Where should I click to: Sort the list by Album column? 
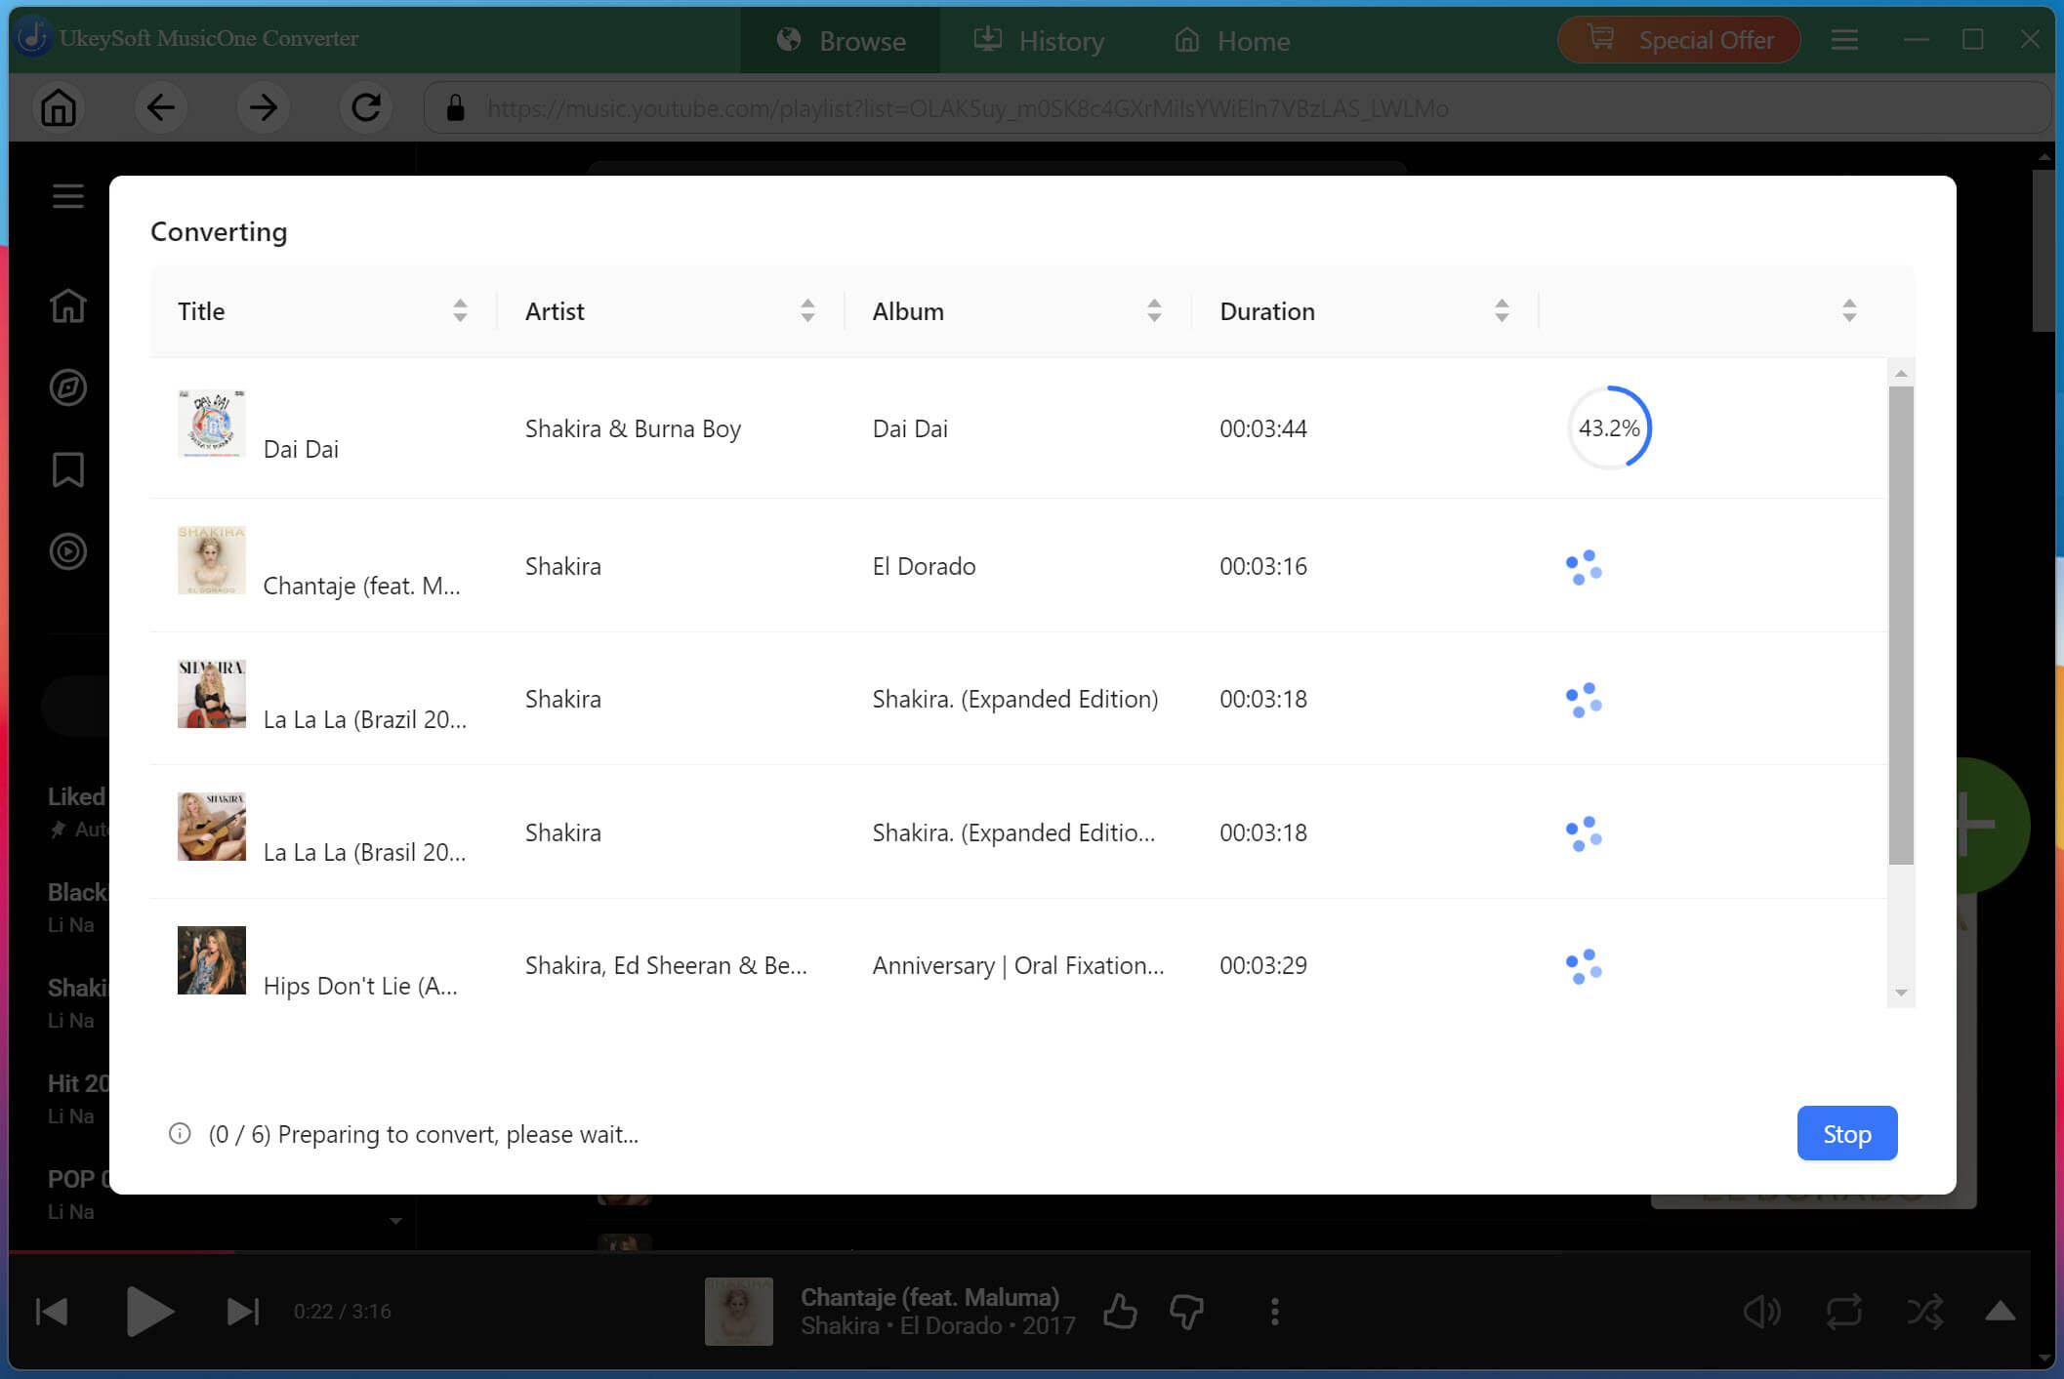click(x=1154, y=310)
